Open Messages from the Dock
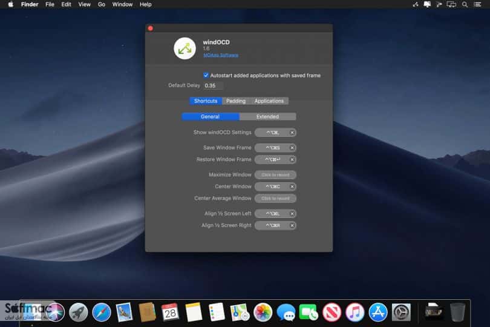The image size is (490, 327). point(286,312)
